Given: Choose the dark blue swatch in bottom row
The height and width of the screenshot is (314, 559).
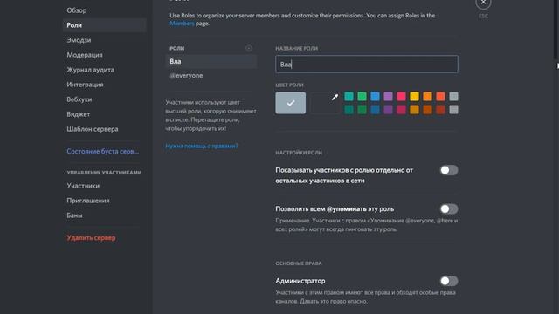Looking at the screenshot, I should 375,109.
